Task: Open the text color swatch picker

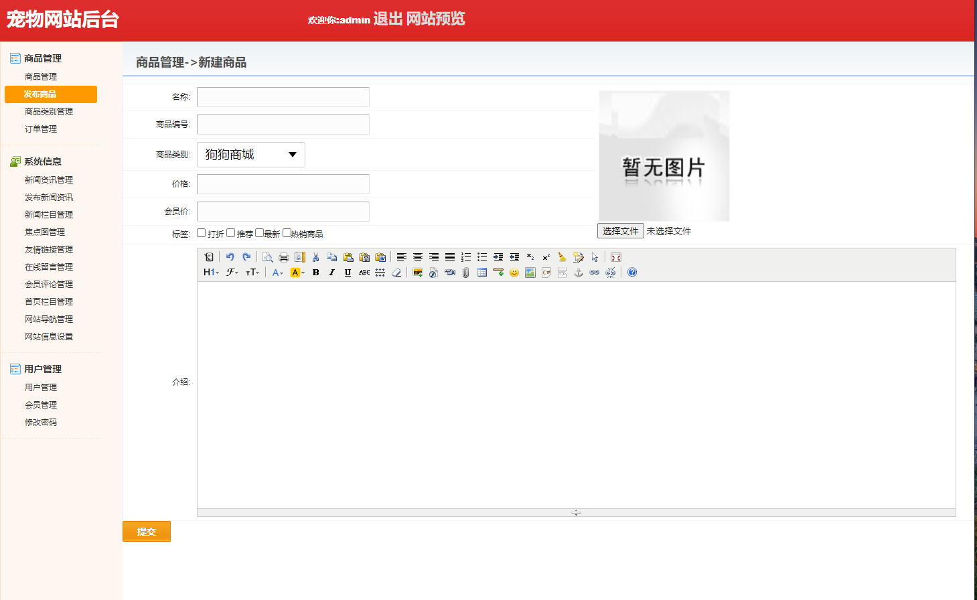Action: pyautogui.click(x=277, y=272)
